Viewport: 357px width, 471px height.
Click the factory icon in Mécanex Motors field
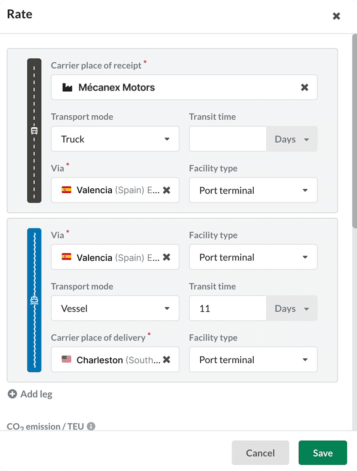point(67,87)
